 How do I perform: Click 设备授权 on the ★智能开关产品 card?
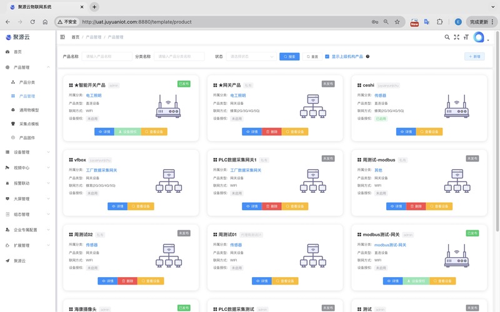click(127, 132)
